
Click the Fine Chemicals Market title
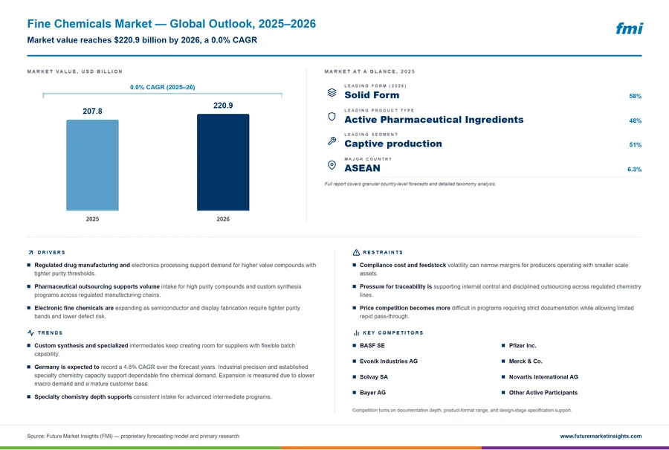coord(172,24)
